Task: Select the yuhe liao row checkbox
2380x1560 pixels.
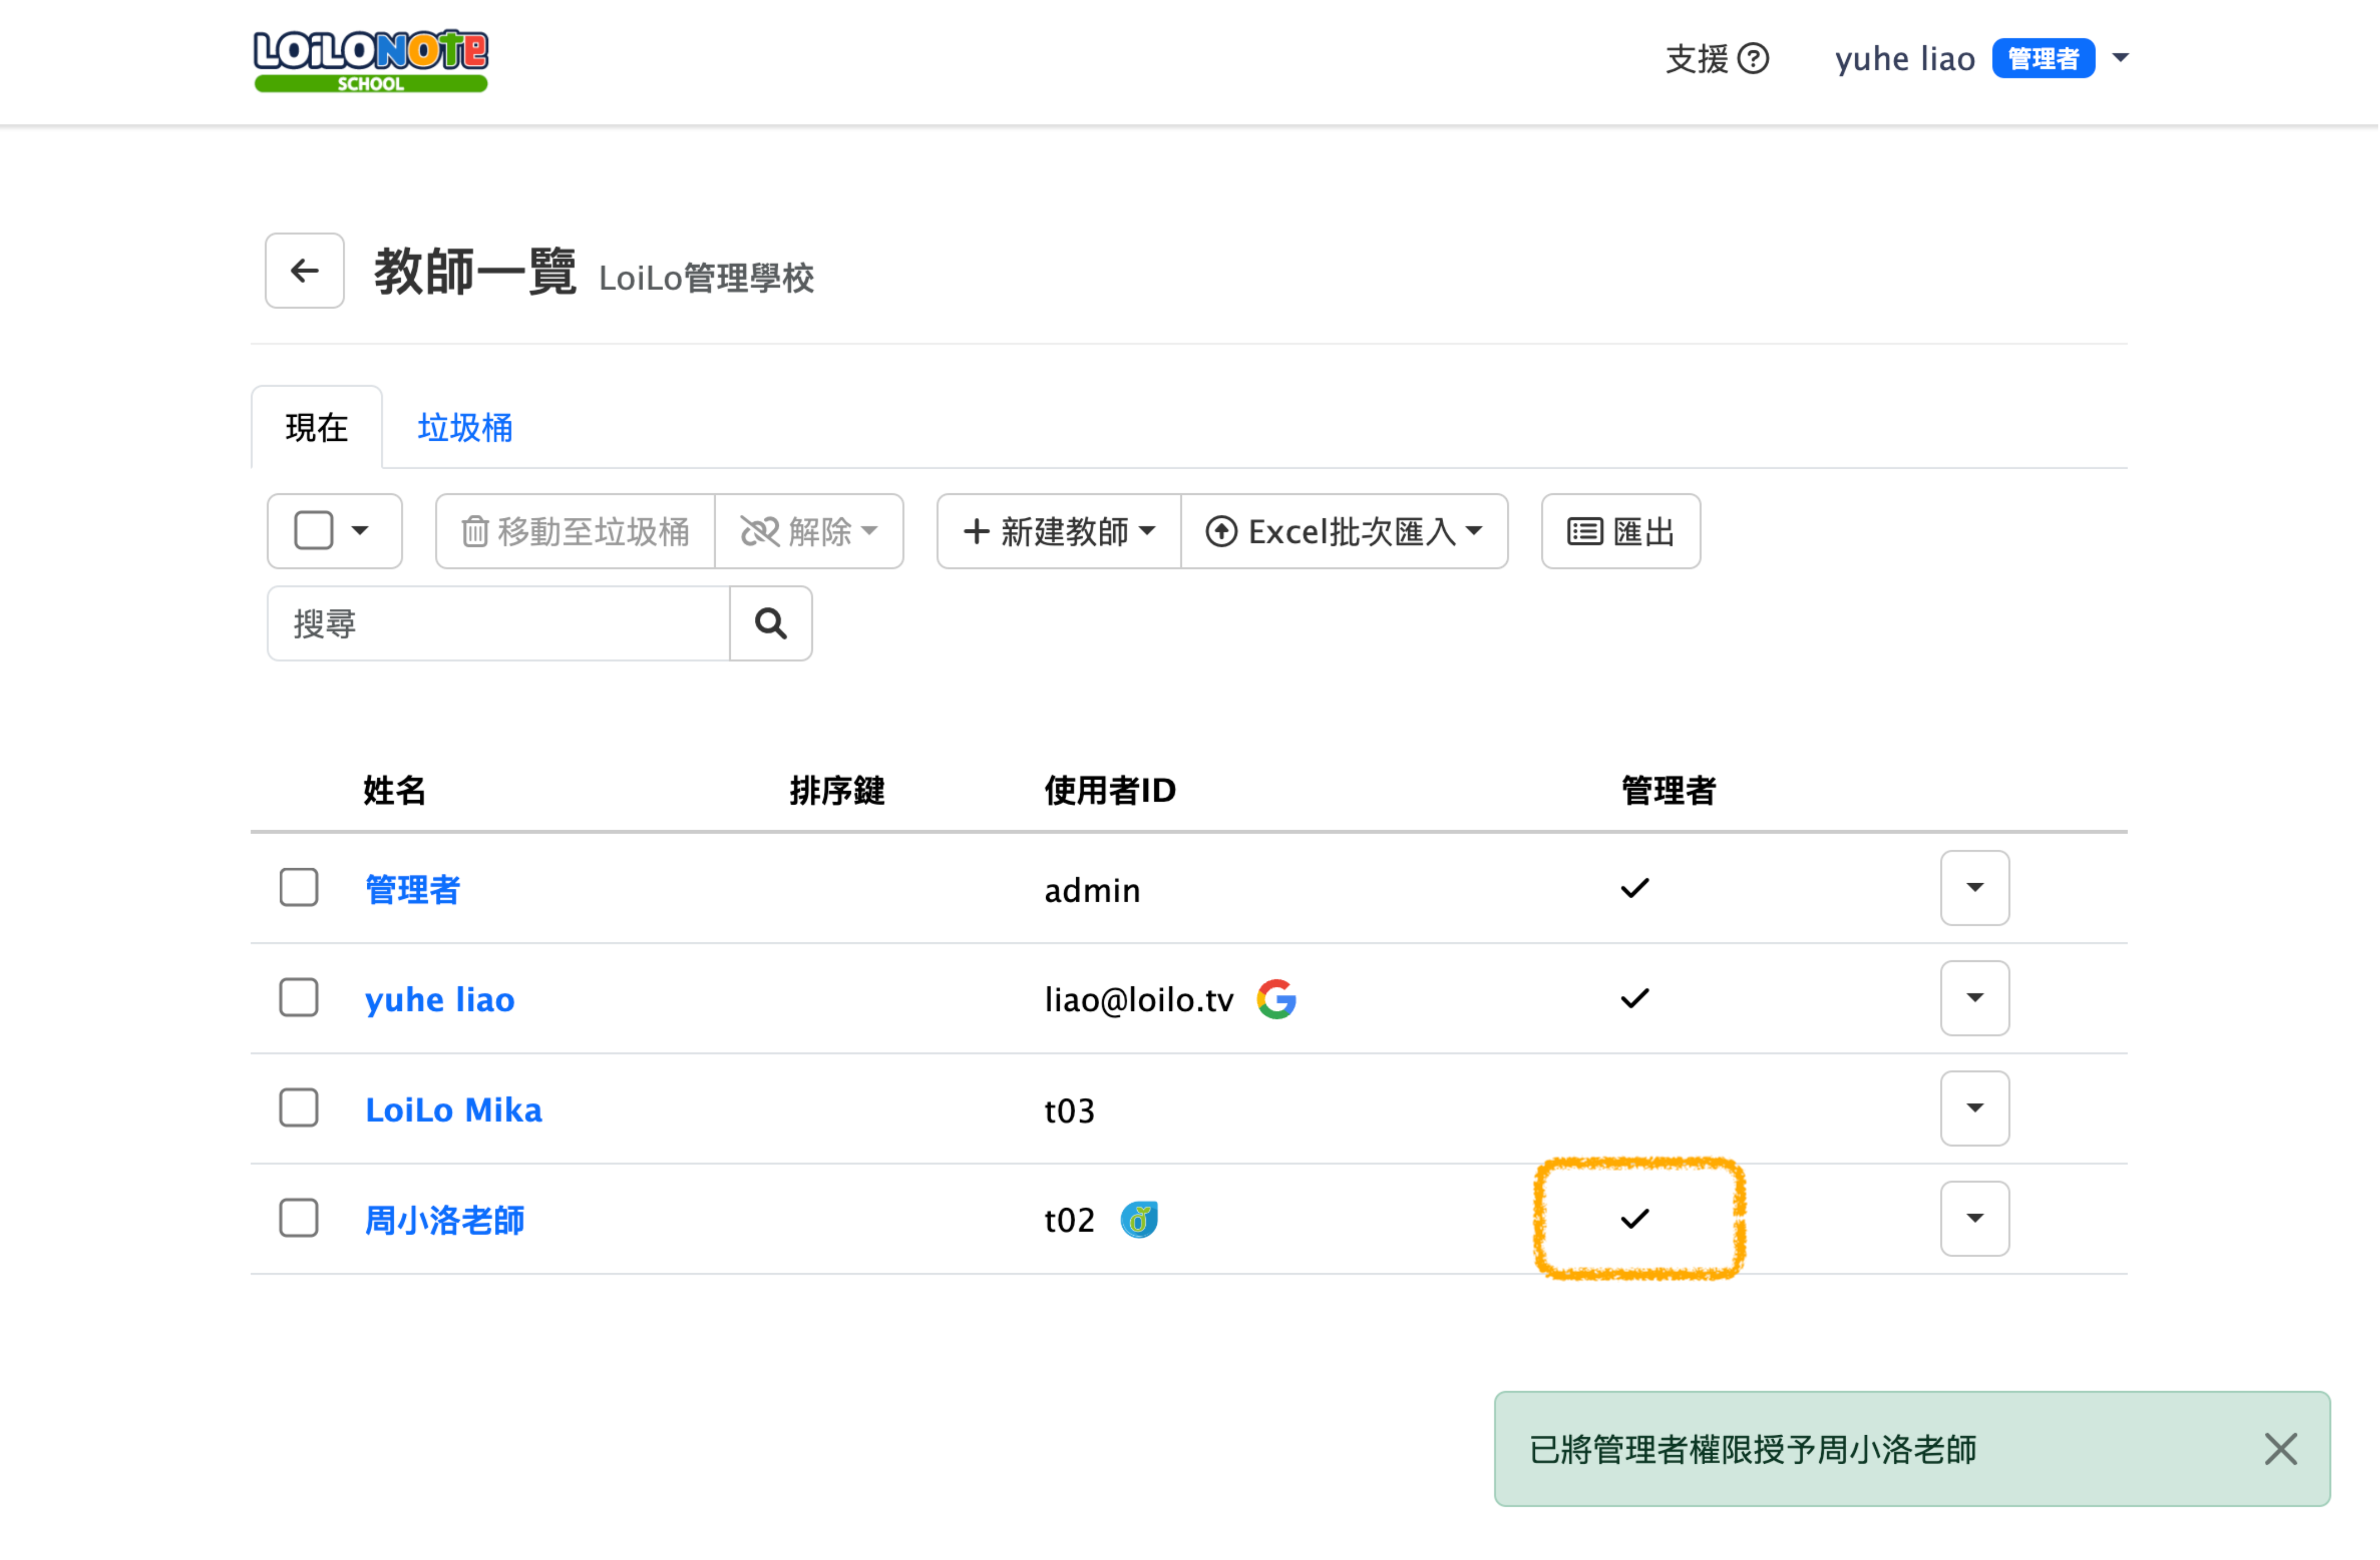Action: click(299, 998)
